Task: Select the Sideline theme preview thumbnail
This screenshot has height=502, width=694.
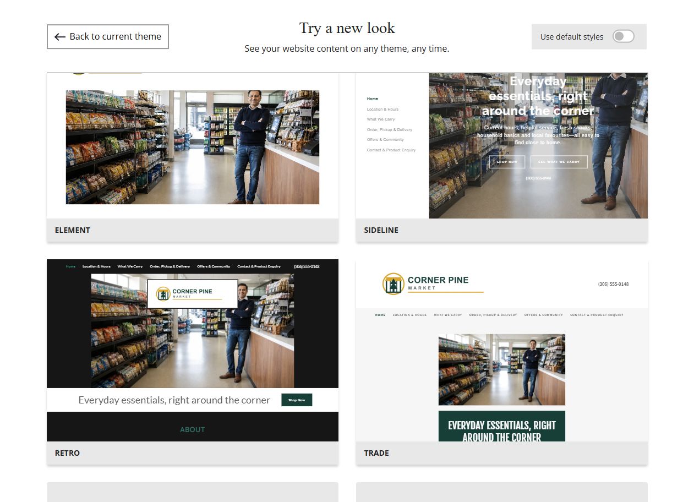Action: tap(502, 146)
